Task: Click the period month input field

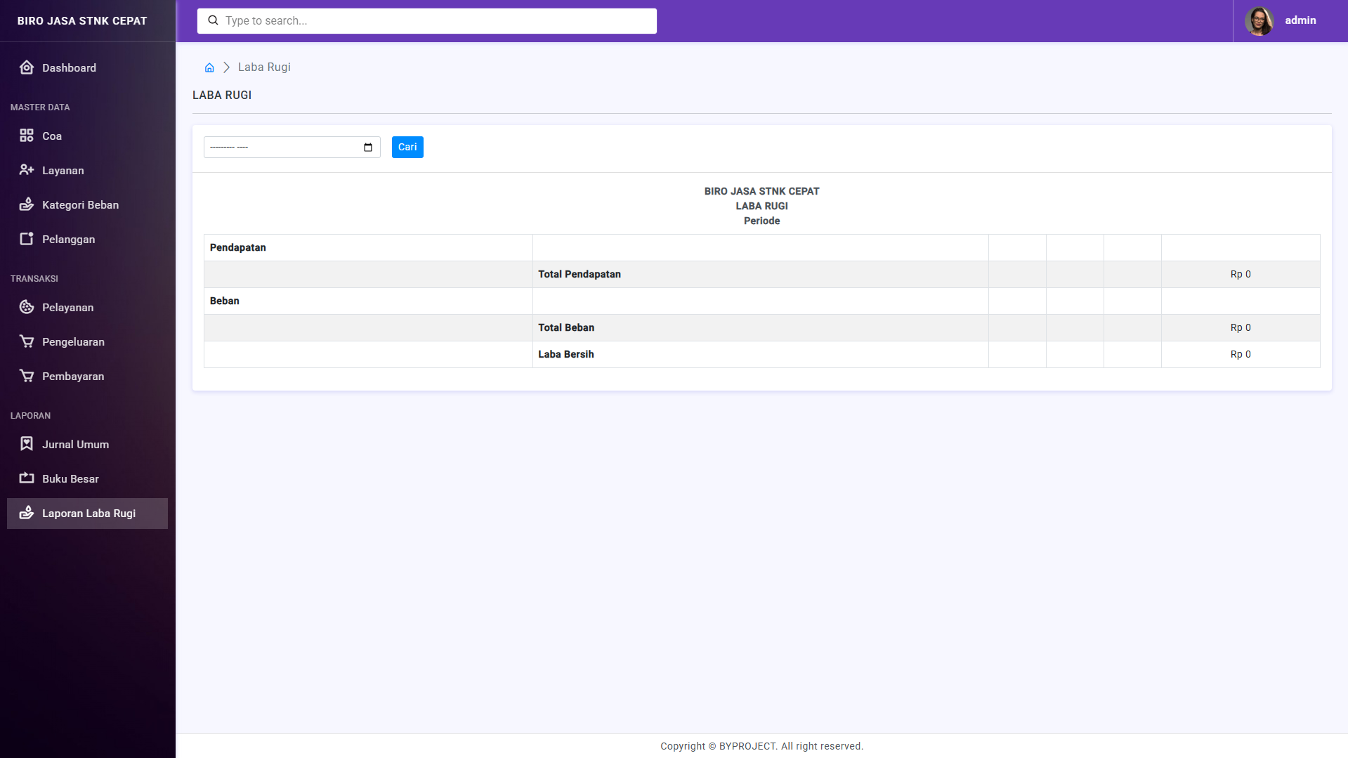Action: pyautogui.click(x=292, y=147)
